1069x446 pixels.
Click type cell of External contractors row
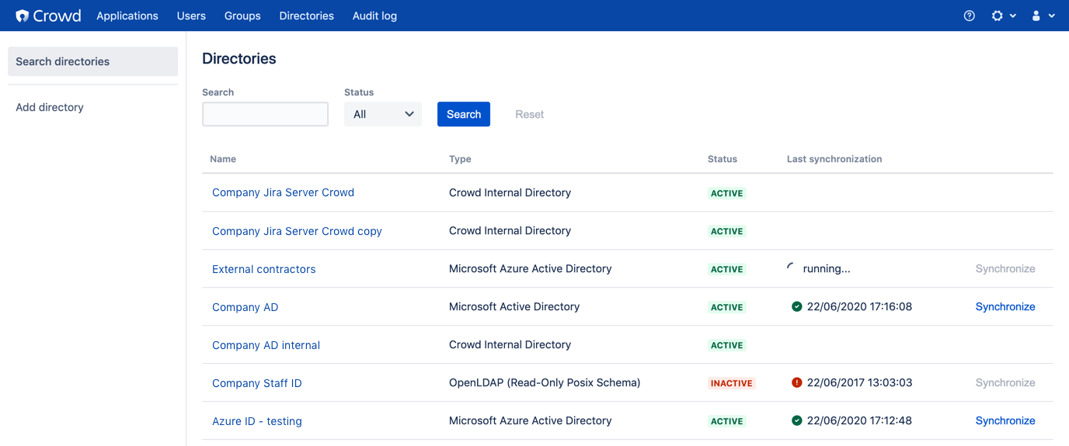pos(531,268)
